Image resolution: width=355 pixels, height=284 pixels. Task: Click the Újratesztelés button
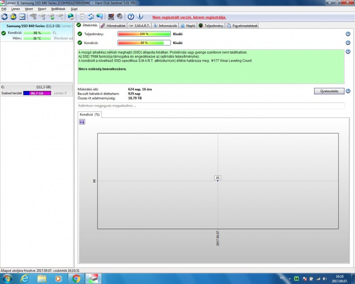329,91
